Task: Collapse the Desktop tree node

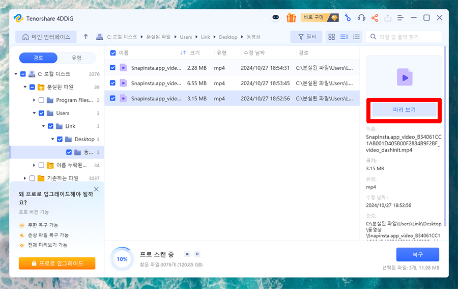Action: (52, 139)
